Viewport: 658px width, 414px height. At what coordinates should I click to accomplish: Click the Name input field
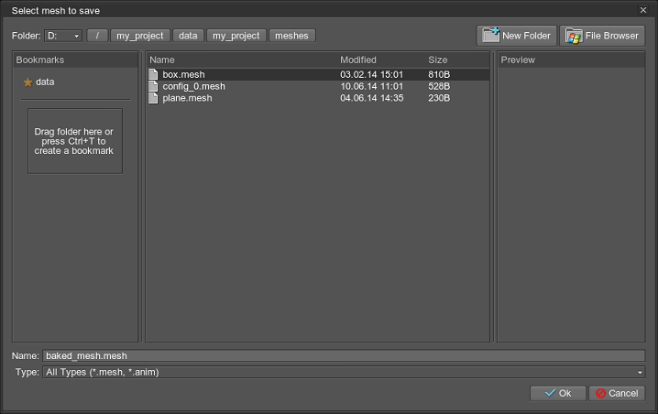click(344, 355)
